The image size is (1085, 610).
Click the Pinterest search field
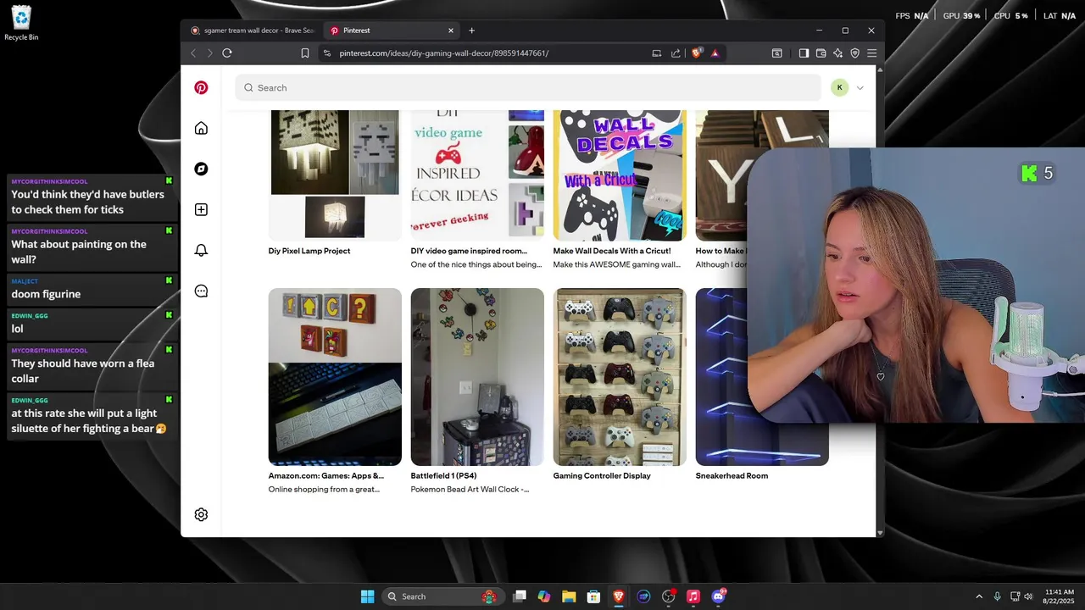[x=528, y=87]
